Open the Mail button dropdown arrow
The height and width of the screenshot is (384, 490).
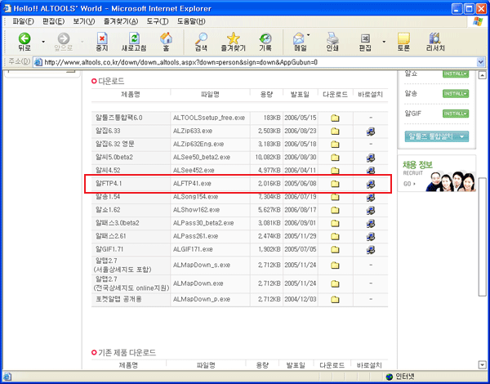pyautogui.click(x=309, y=35)
